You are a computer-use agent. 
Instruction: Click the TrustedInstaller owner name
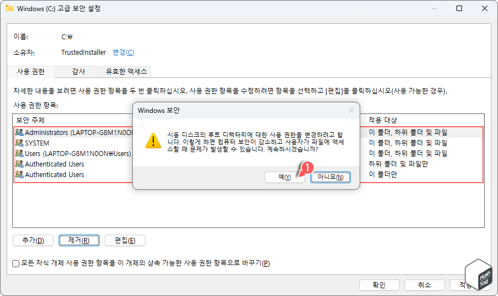coord(84,53)
